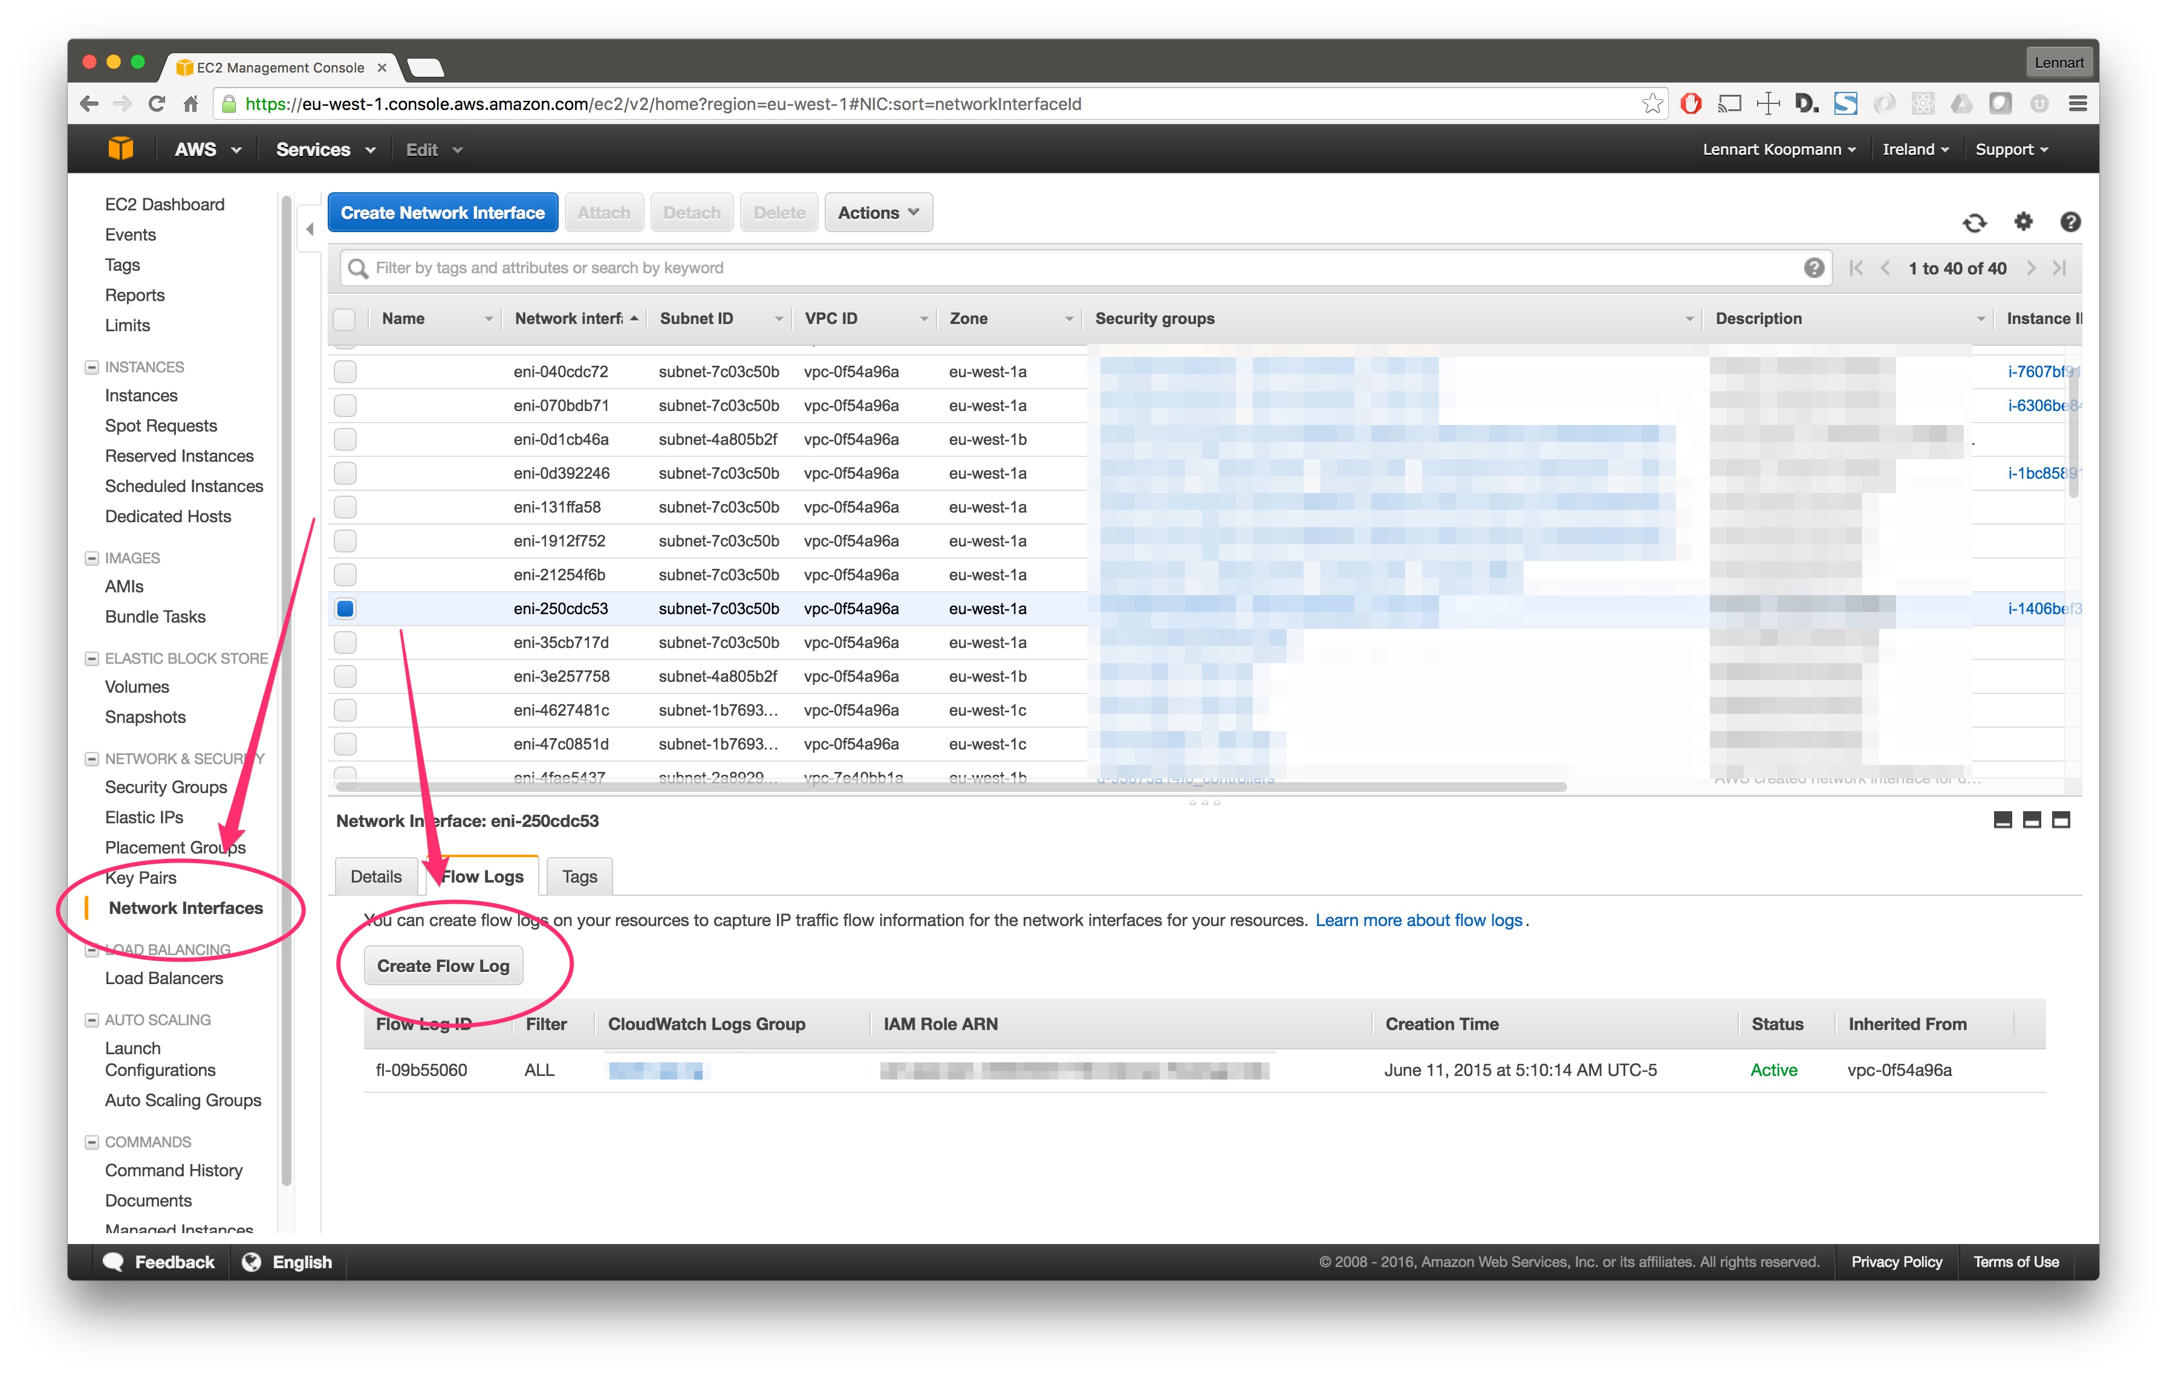Click the Create Flow Log button

pyautogui.click(x=443, y=966)
